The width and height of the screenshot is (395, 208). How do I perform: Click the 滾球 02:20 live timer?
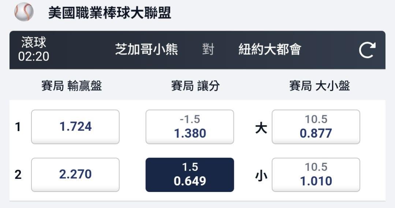point(34,50)
